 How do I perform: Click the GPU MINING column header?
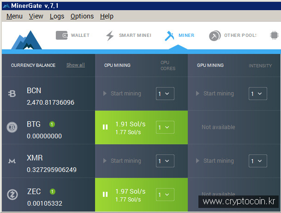point(210,65)
